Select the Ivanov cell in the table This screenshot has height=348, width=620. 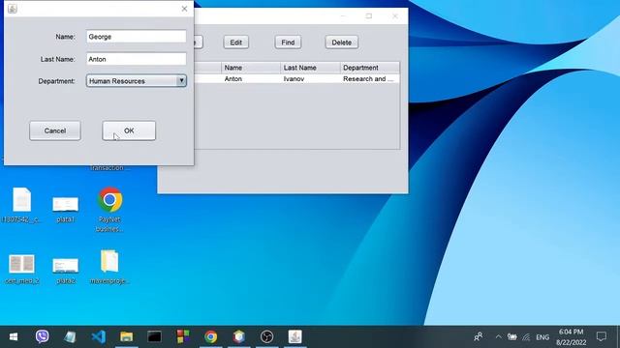pos(310,79)
